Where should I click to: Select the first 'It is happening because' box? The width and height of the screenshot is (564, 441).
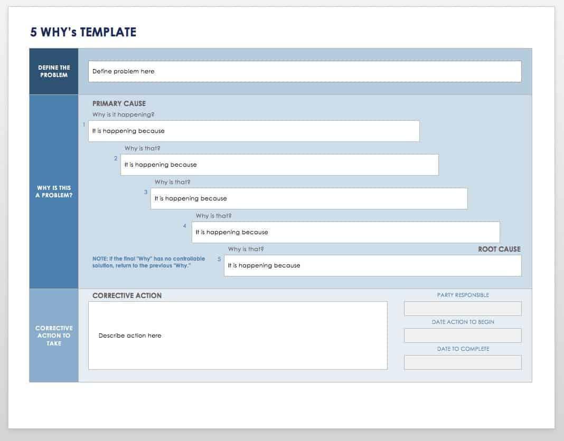[253, 131]
